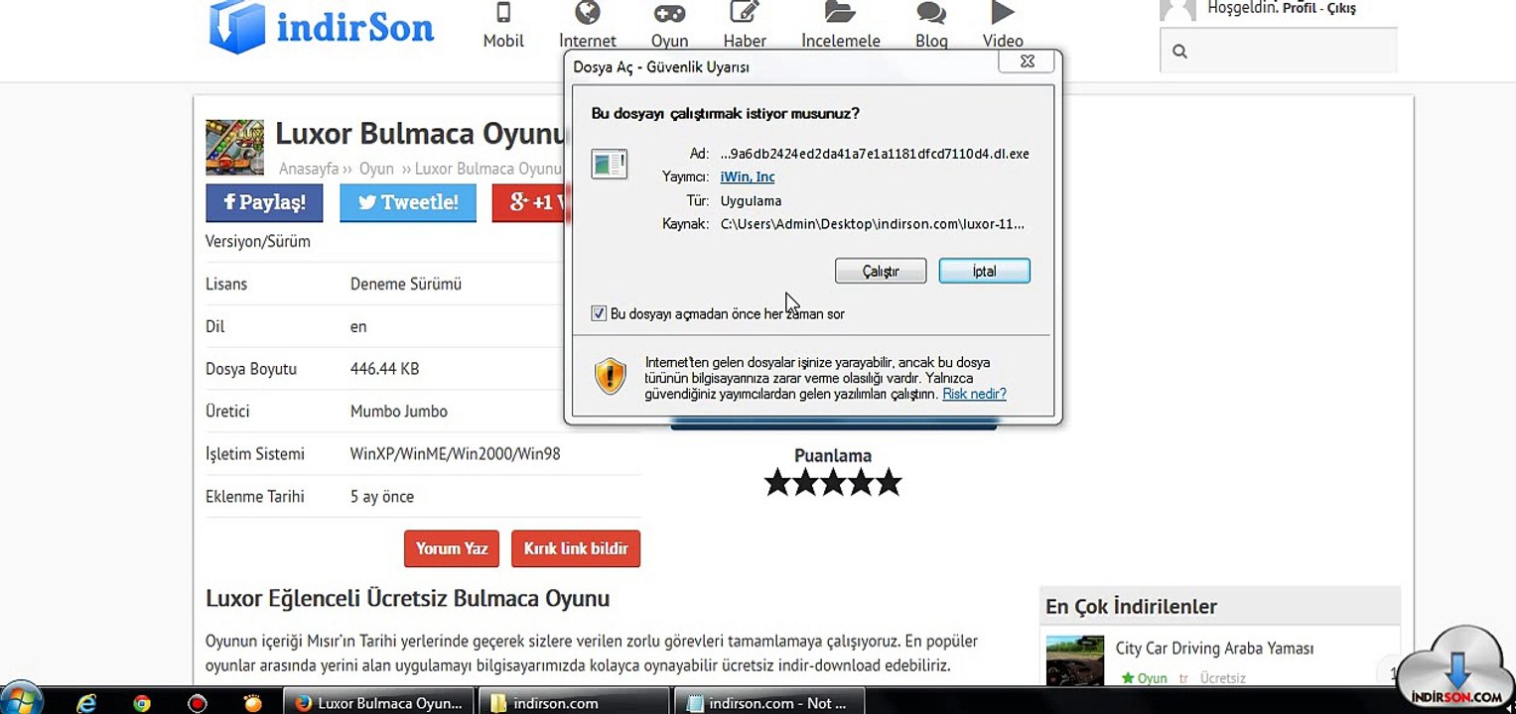Open City Car Driving Araba Yaması link
The image size is (1516, 714).
click(1214, 648)
